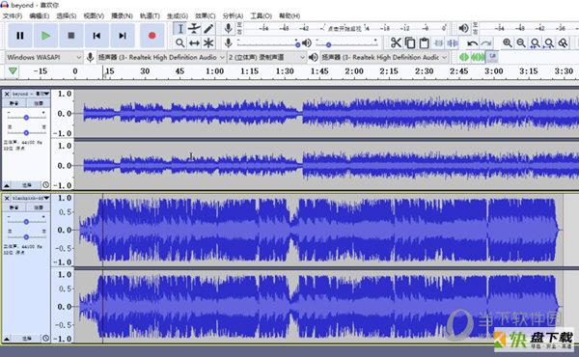The height and width of the screenshot is (357, 579).
Task: Click the device toolbar speaker icon
Action: pos(313,57)
